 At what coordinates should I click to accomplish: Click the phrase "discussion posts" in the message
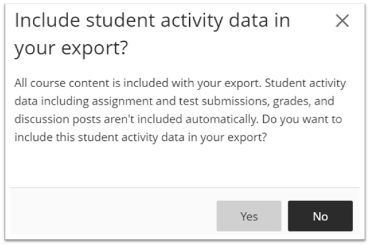tap(57, 119)
